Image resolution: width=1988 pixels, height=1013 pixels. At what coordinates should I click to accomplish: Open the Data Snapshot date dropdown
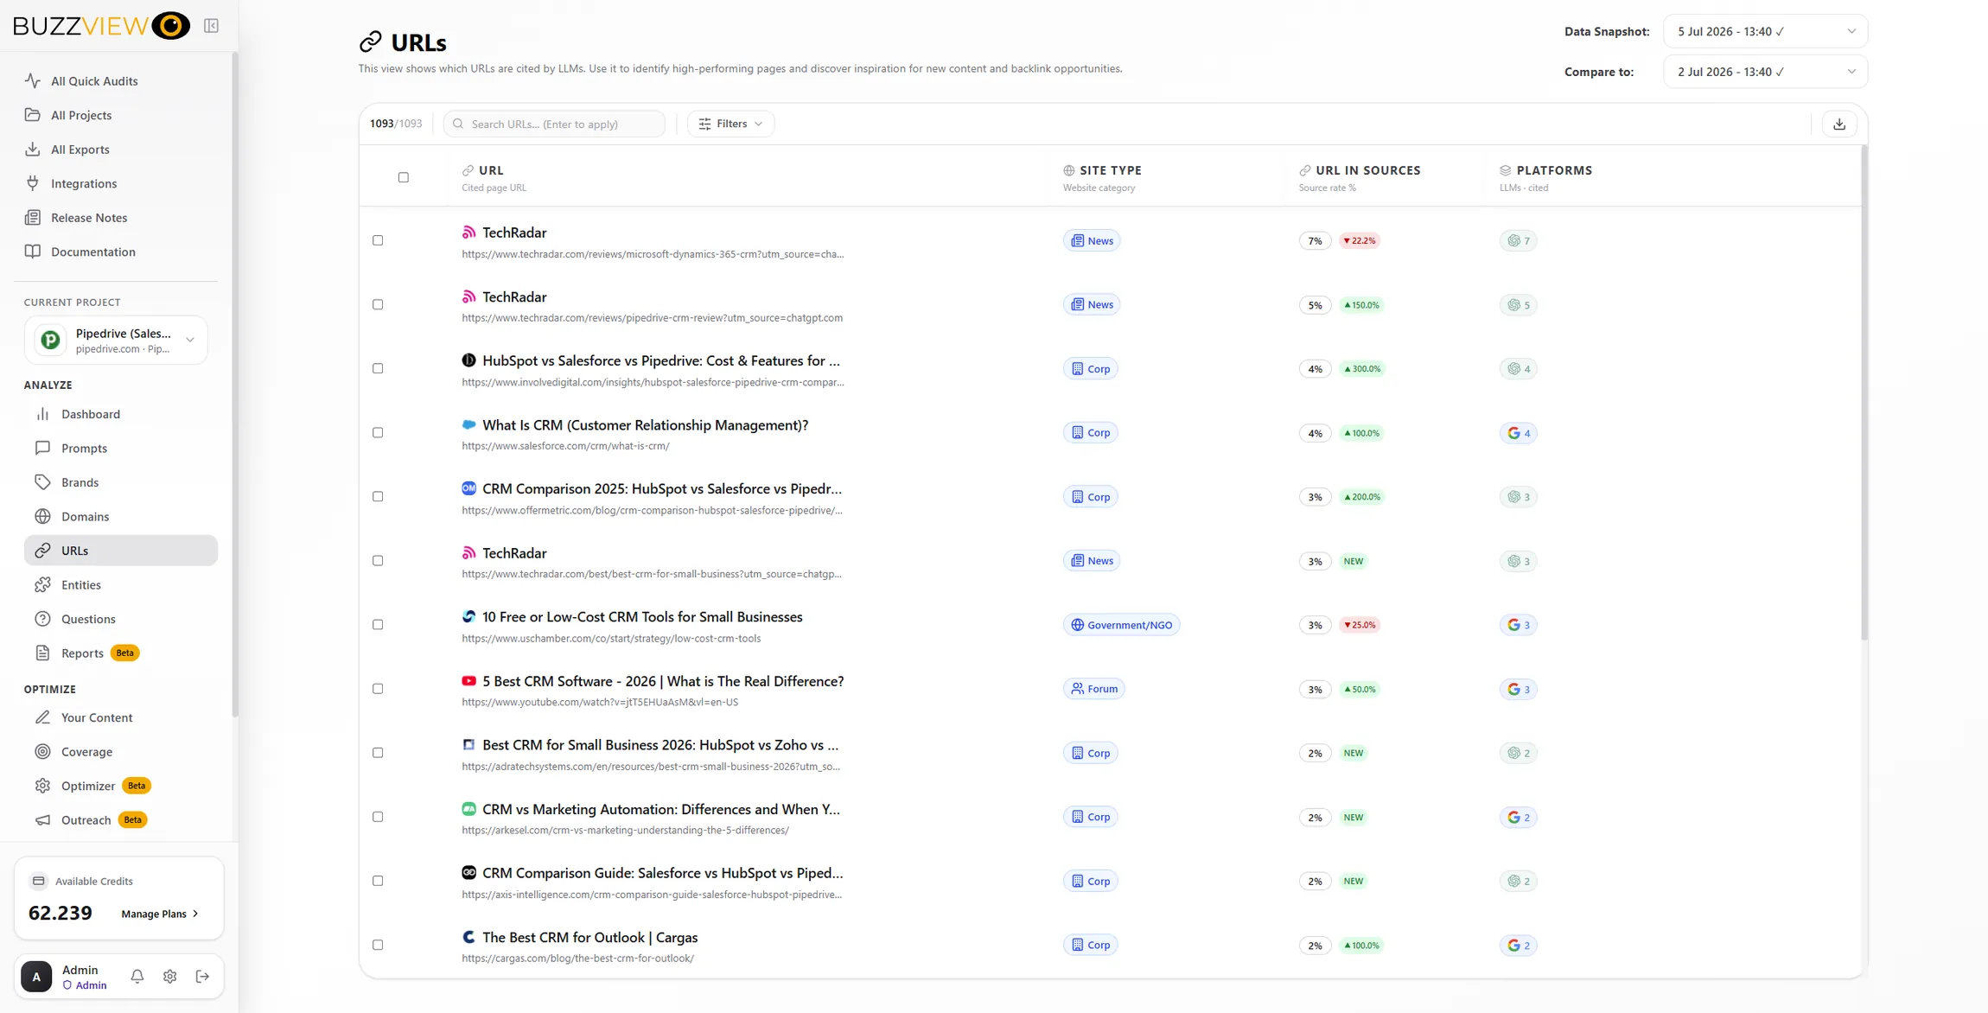1765,31
